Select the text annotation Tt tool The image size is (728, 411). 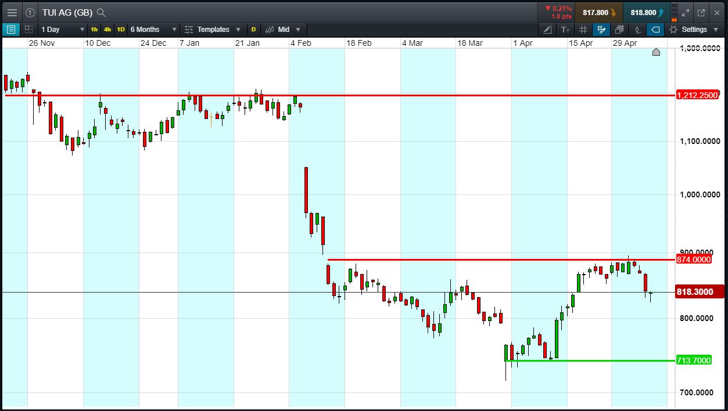pyautogui.click(x=566, y=29)
